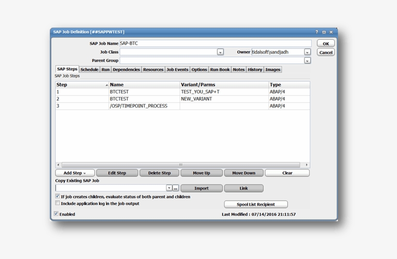Close the SAP Job Definition dialog
This screenshot has width=397, height=259.
(331, 32)
